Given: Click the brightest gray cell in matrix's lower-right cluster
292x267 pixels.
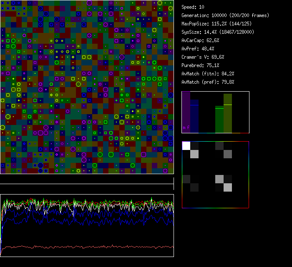Looking at the screenshot, I should tap(227, 187).
